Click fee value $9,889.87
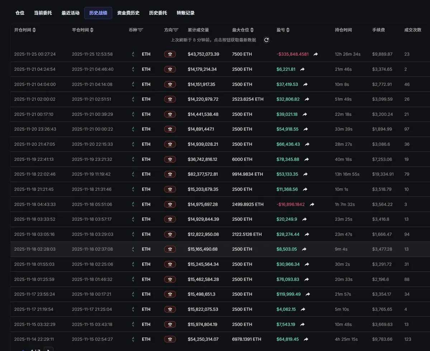 tap(382, 54)
